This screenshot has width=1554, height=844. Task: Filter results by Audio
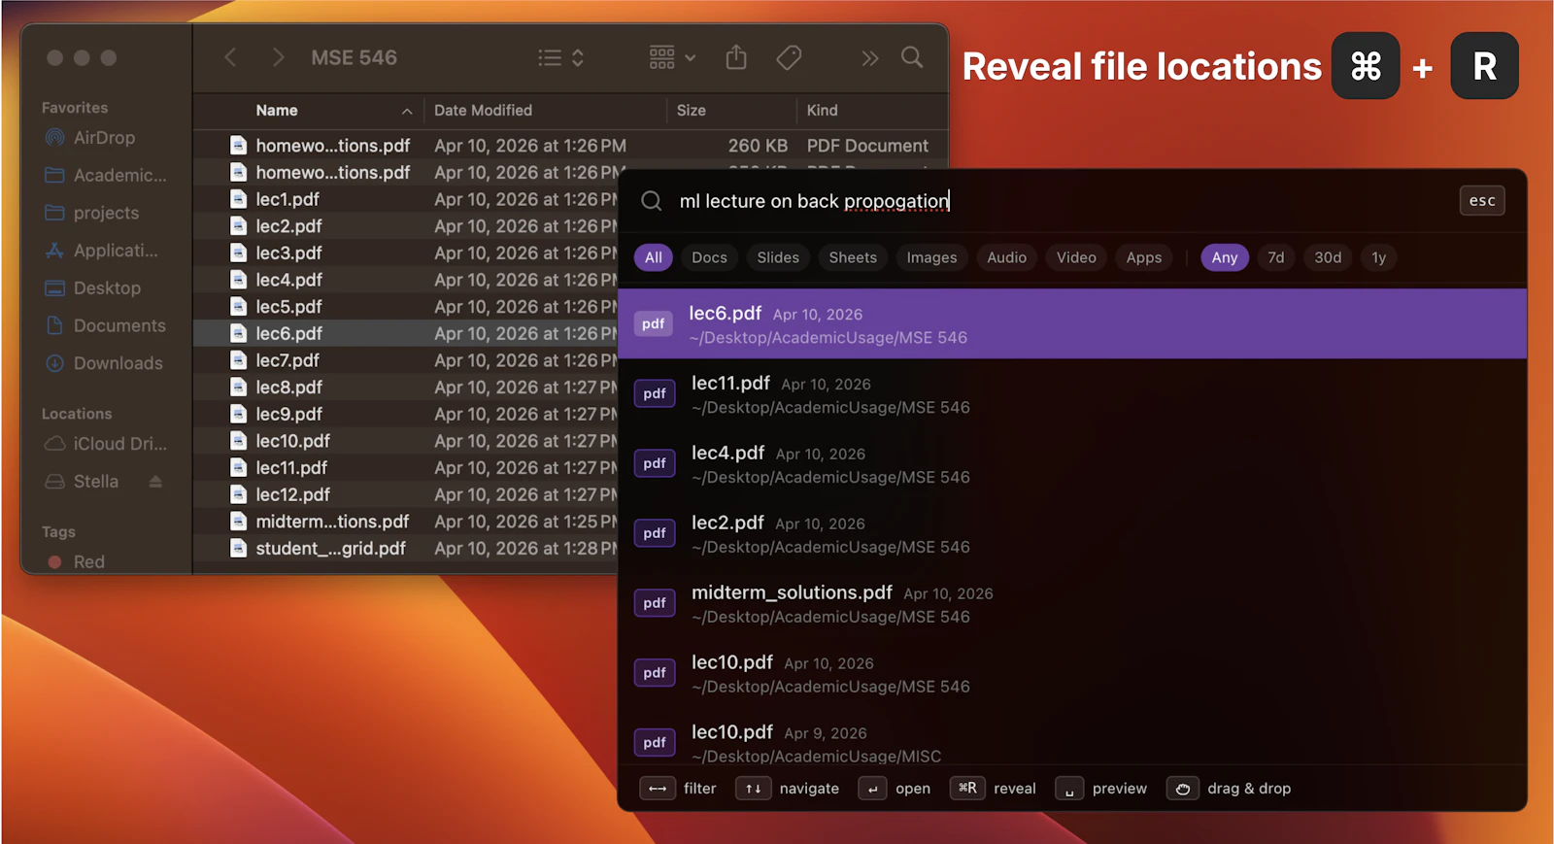(x=1006, y=257)
